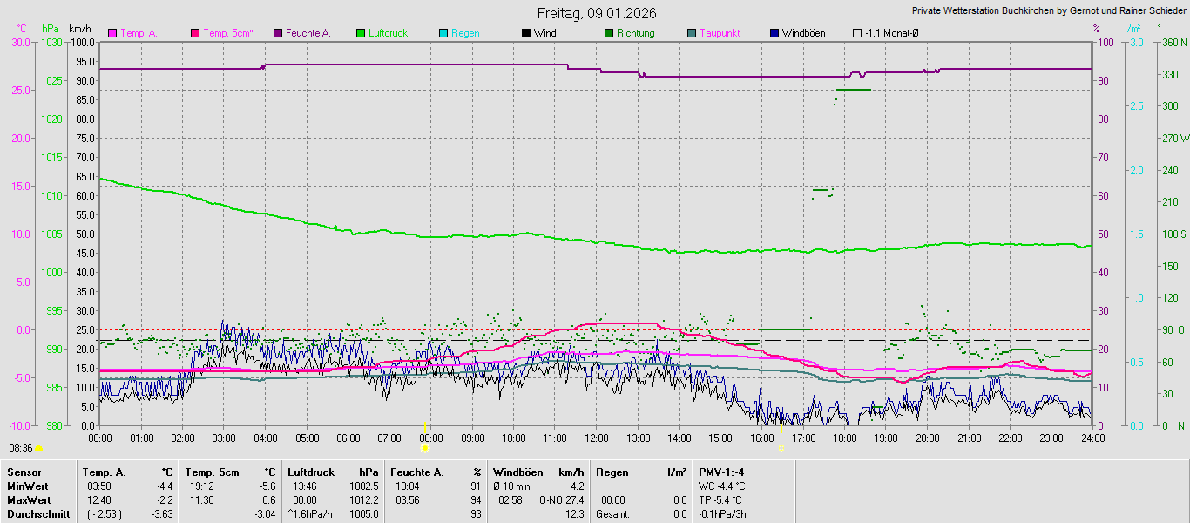This screenshot has height=523, width=1190.
Task: Click the Sensor header in statistics table
Action: coord(24,472)
